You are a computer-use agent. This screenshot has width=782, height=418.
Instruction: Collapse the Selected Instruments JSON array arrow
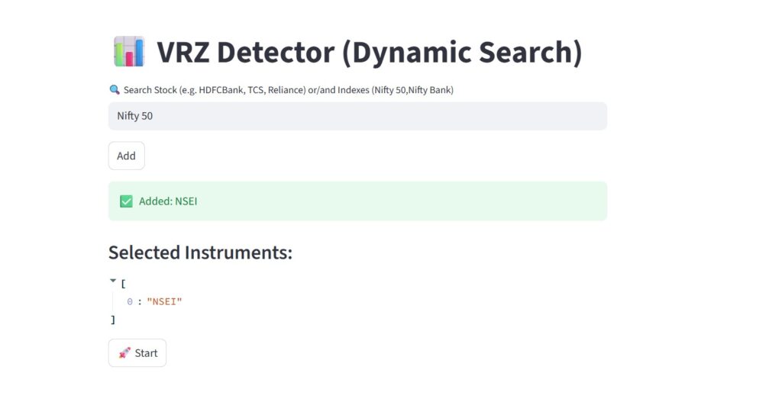click(113, 281)
